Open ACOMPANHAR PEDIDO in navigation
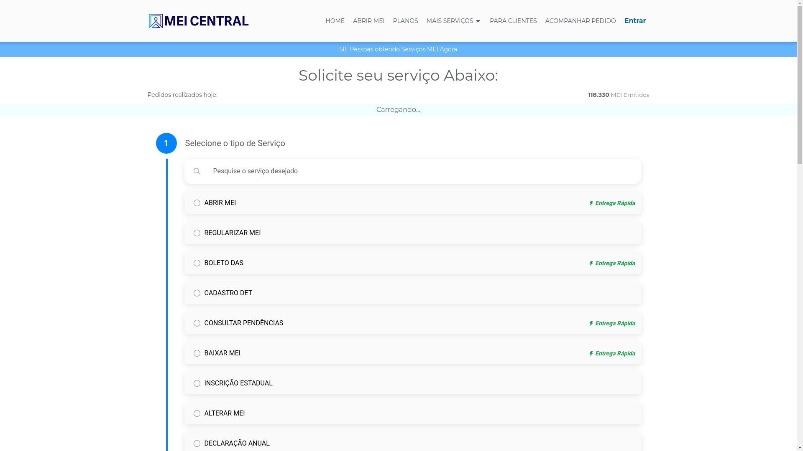This screenshot has width=803, height=451. [x=581, y=21]
